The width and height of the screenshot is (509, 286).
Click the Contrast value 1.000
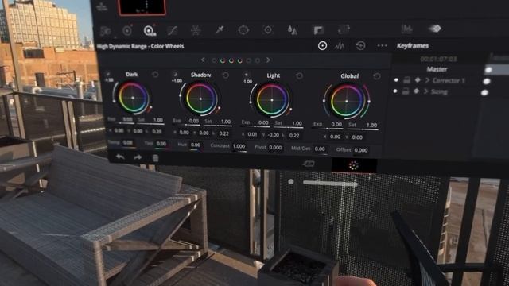pos(239,146)
